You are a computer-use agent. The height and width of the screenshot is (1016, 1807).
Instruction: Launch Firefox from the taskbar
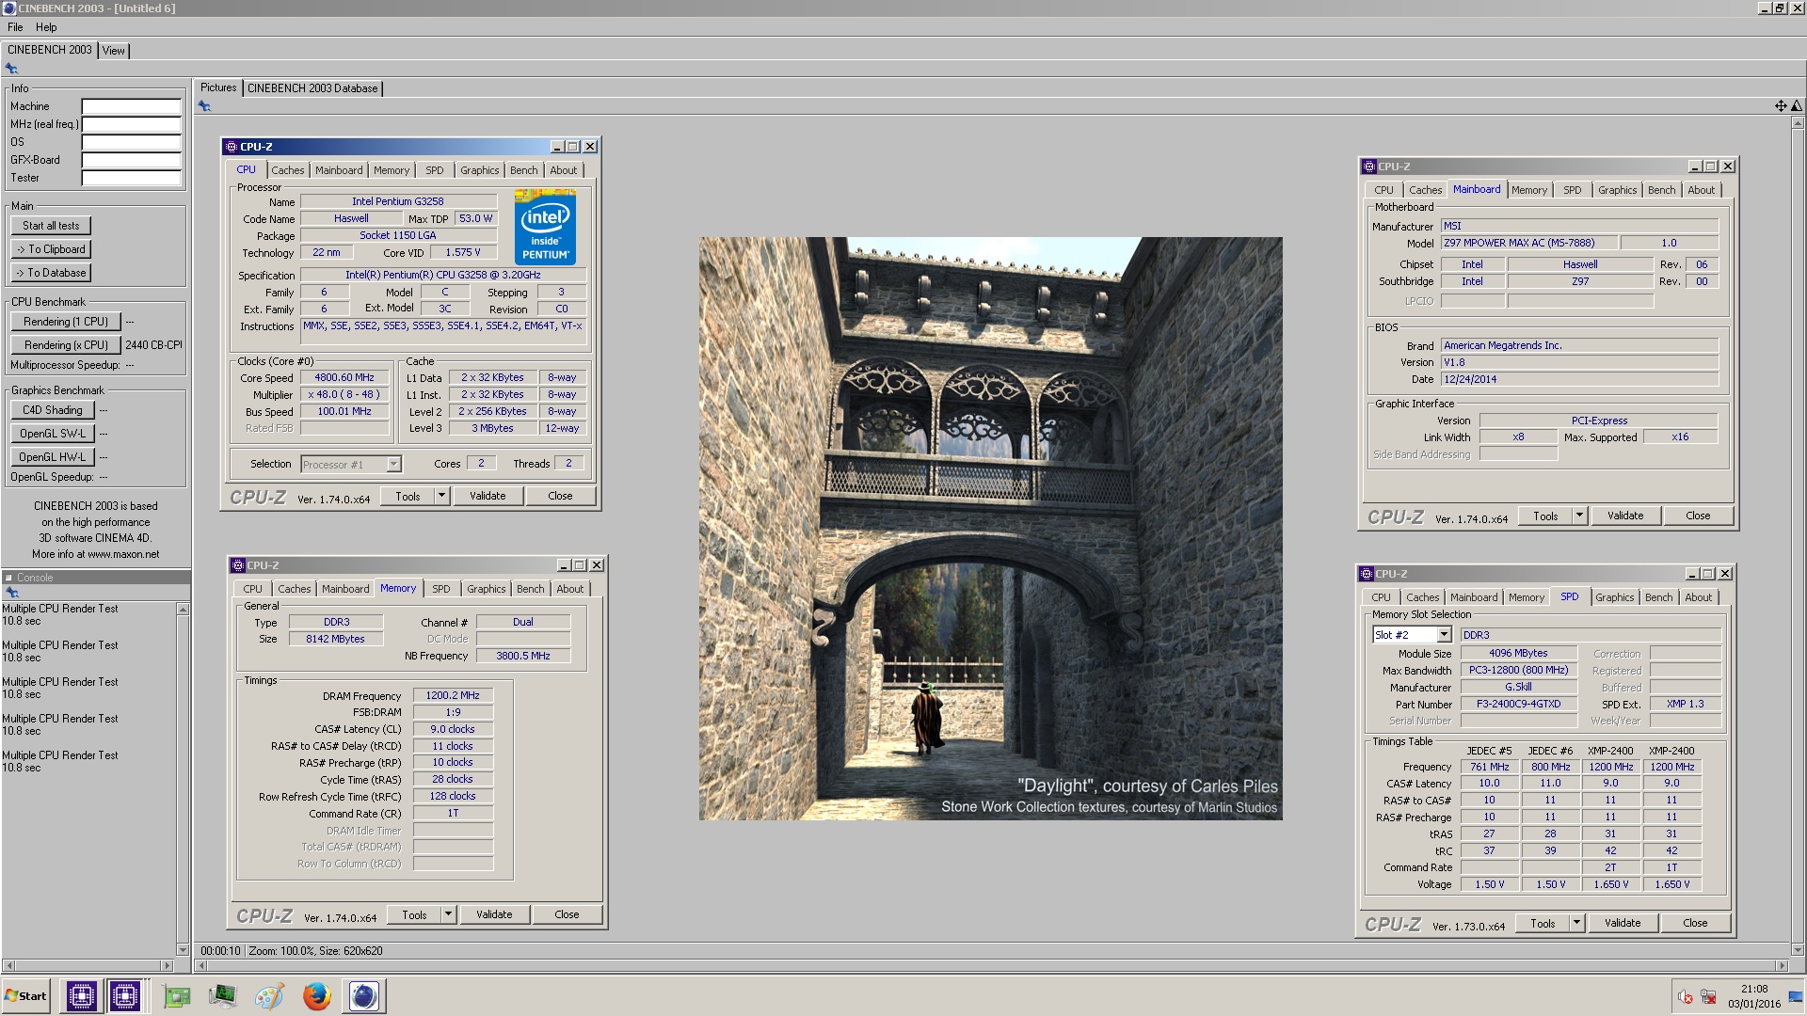[316, 995]
